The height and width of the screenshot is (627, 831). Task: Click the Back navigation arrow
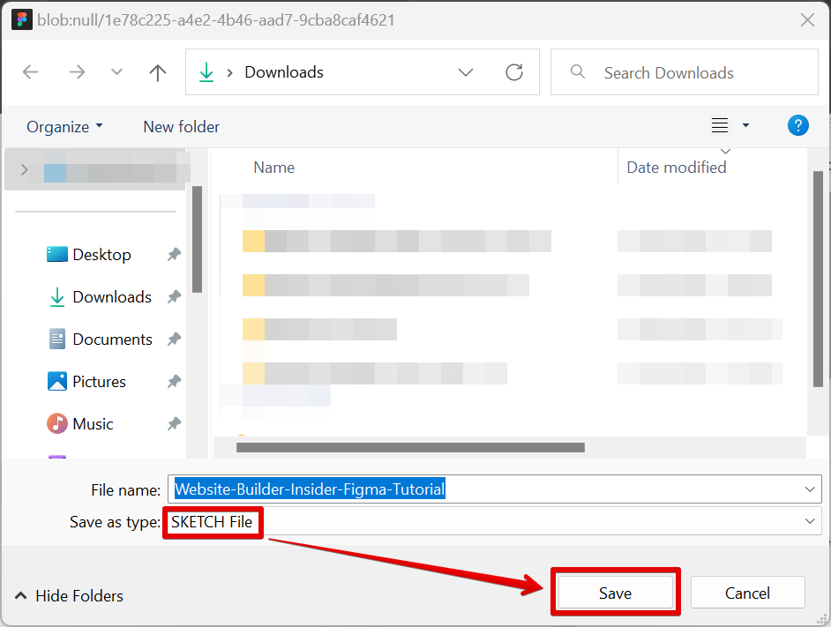pos(31,72)
